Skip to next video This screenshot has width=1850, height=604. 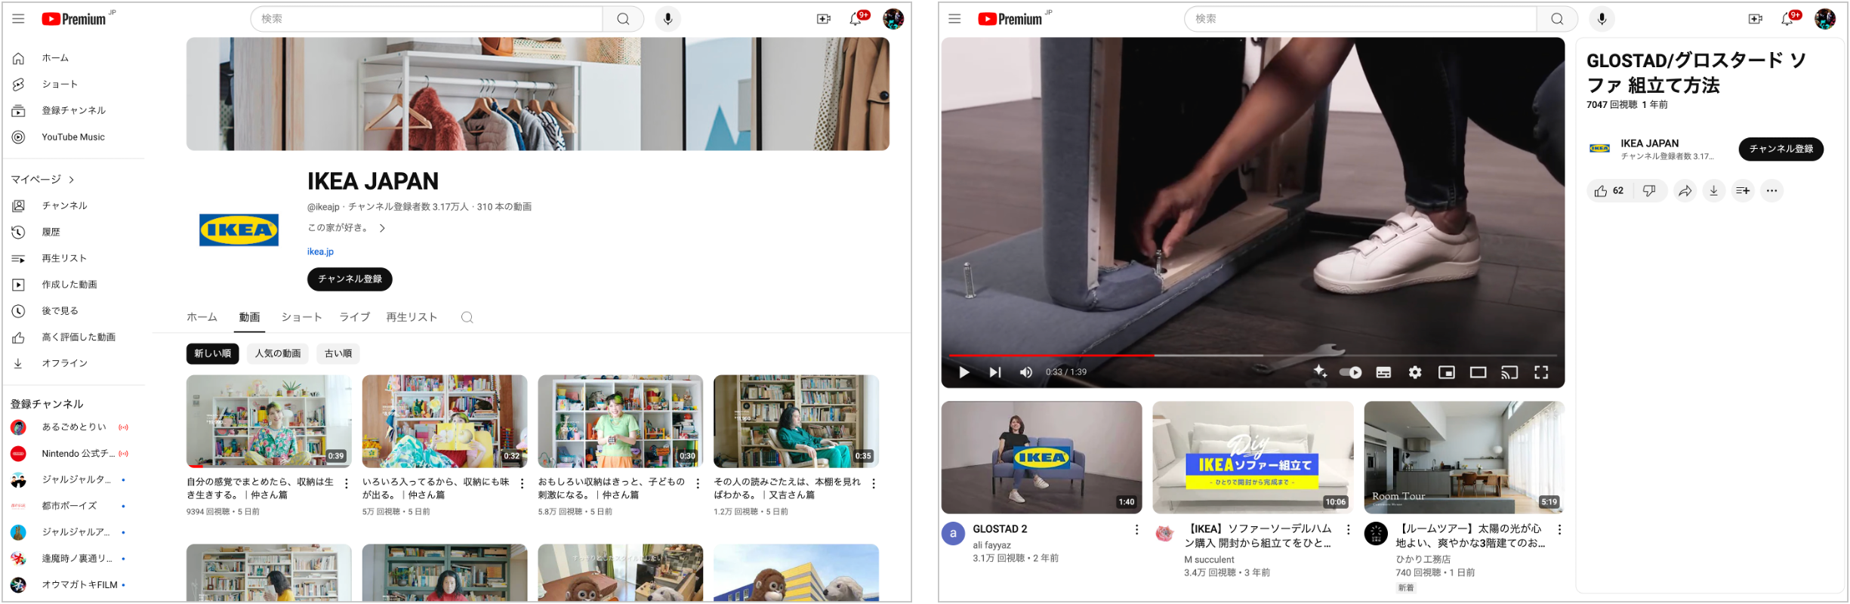[x=995, y=372]
